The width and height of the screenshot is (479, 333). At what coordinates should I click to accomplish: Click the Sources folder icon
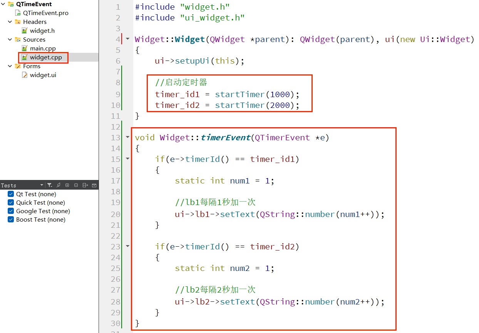pyautogui.click(x=18, y=40)
